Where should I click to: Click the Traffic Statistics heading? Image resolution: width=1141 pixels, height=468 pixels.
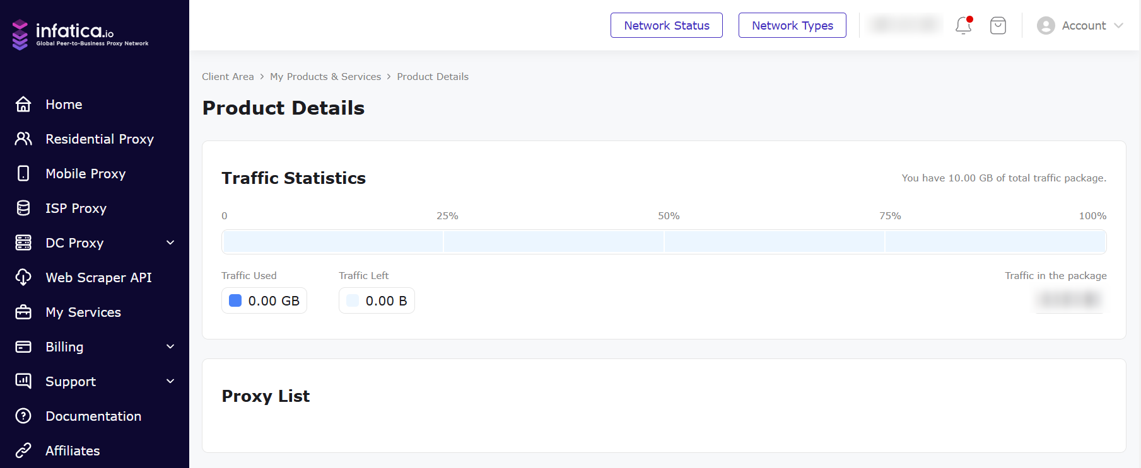point(293,178)
